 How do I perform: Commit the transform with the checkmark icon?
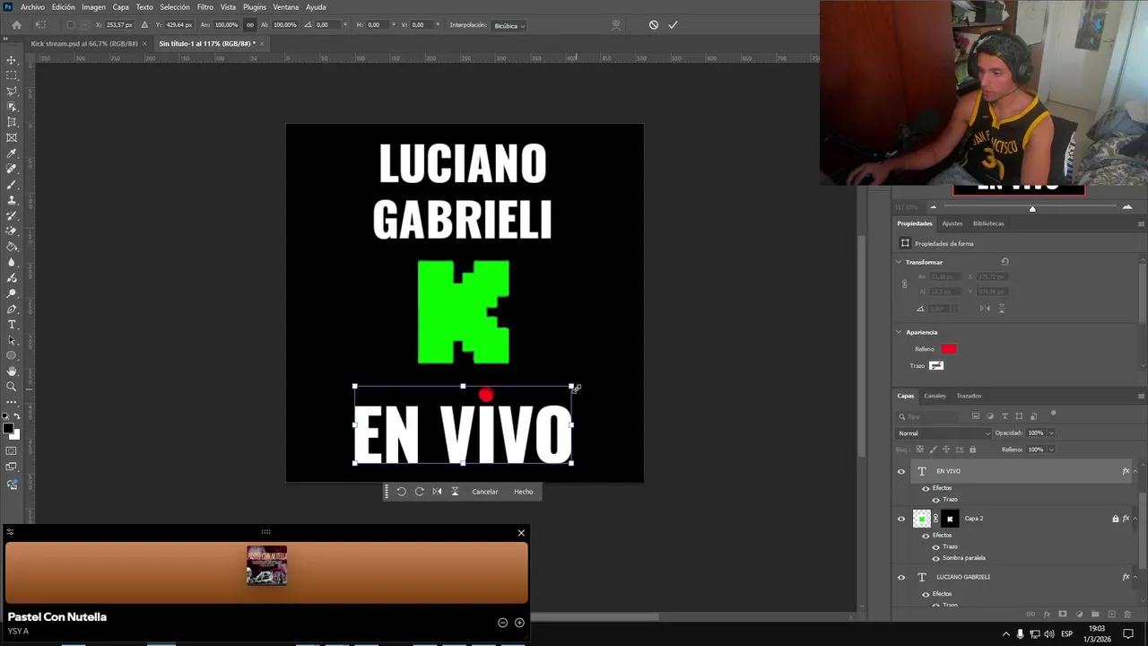(673, 25)
